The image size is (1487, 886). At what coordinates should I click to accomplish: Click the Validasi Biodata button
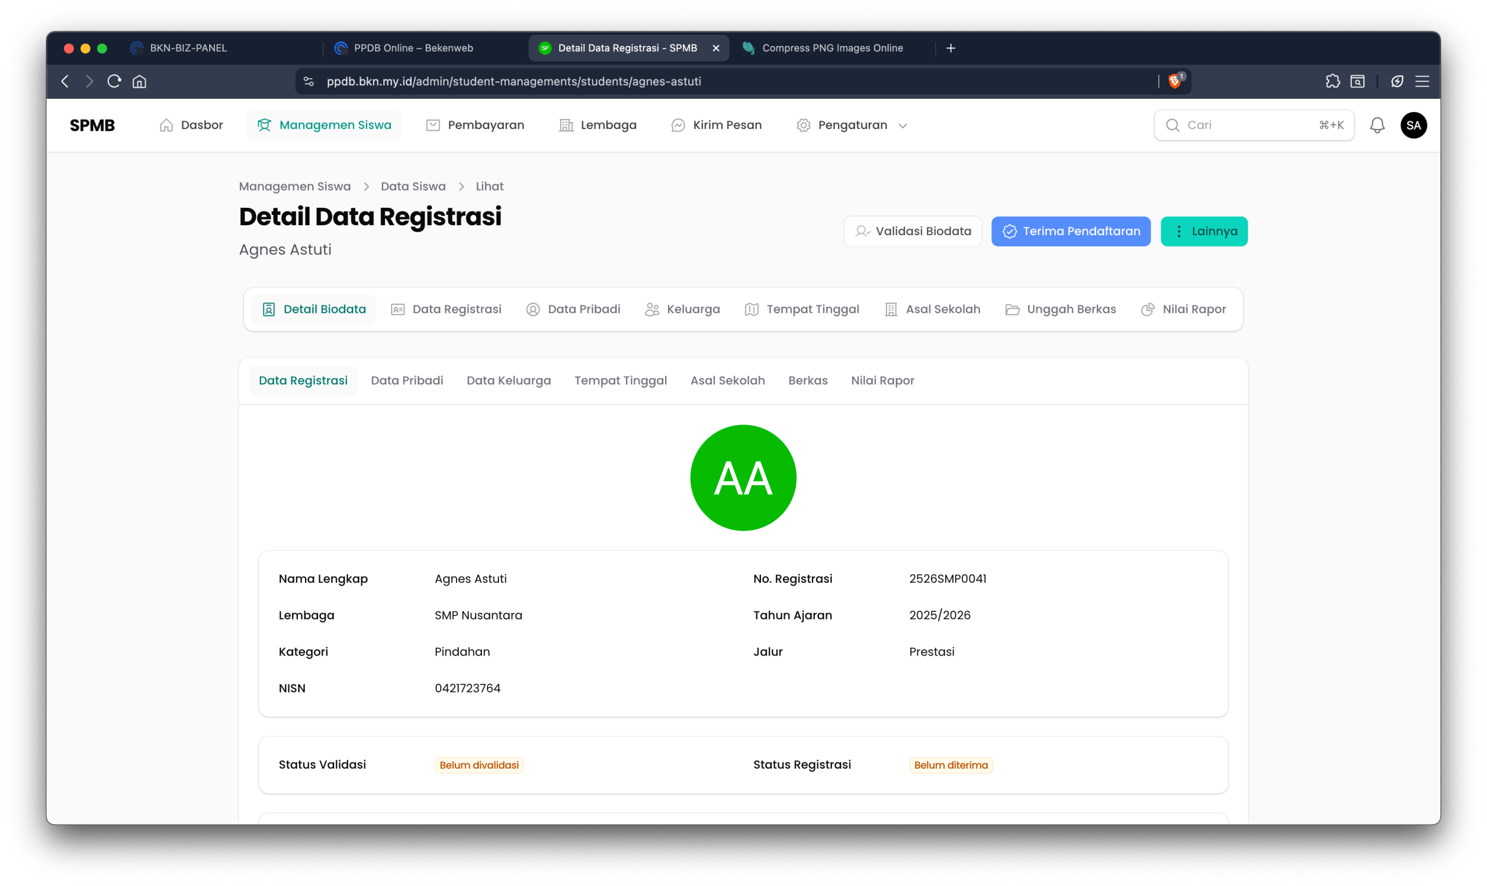912,232
